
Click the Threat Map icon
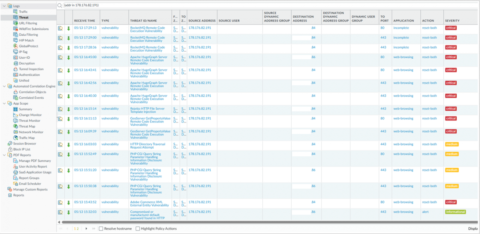coord(15,126)
